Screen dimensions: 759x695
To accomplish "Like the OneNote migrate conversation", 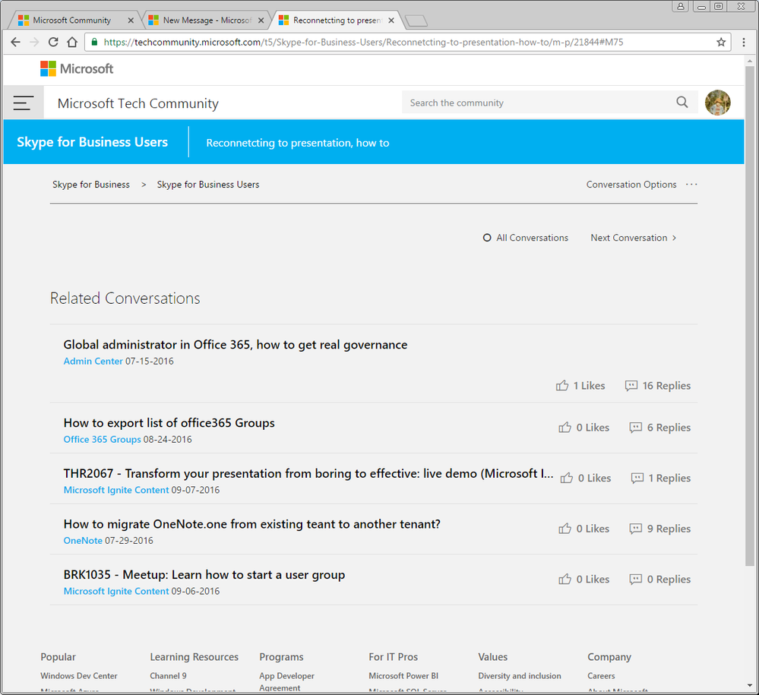I will (x=565, y=529).
